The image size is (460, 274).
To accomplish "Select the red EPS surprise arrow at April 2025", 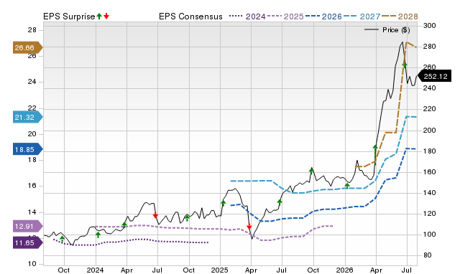I will tap(249, 227).
